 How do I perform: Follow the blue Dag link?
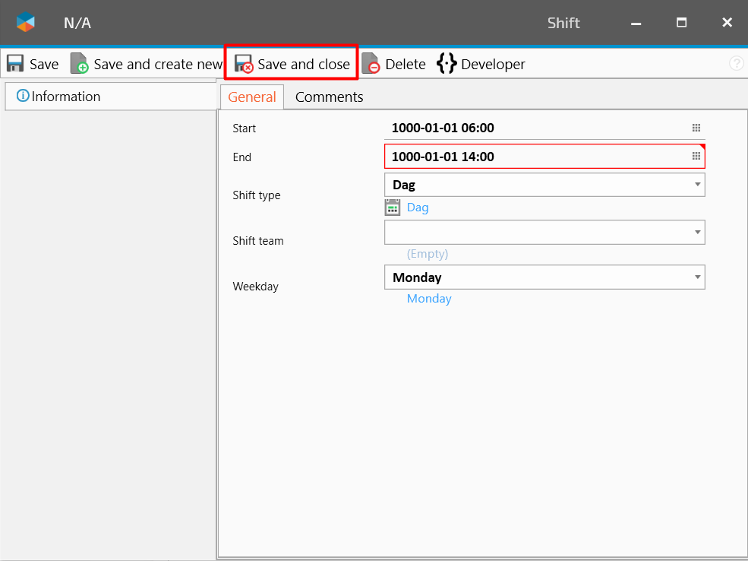coord(418,208)
